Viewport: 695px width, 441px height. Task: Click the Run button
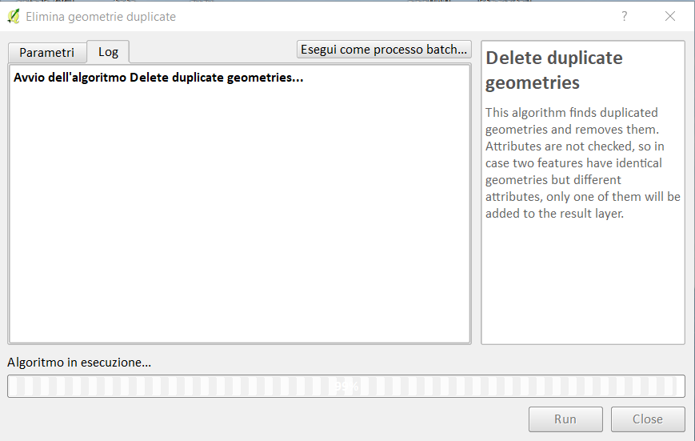(565, 419)
